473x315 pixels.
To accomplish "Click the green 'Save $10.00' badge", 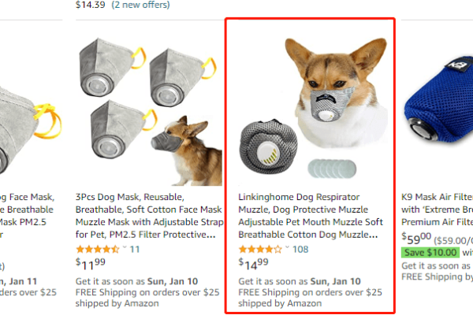I will tap(431, 252).
